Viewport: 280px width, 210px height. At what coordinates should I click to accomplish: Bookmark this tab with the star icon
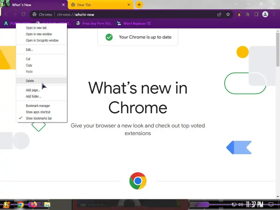(228, 14)
